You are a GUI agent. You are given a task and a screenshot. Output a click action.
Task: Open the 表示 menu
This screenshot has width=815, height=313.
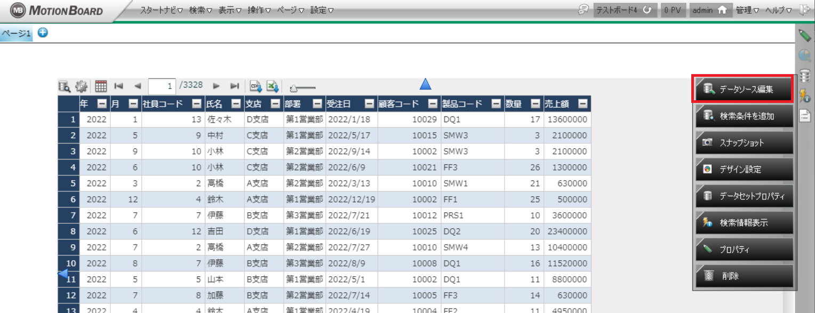pyautogui.click(x=230, y=10)
